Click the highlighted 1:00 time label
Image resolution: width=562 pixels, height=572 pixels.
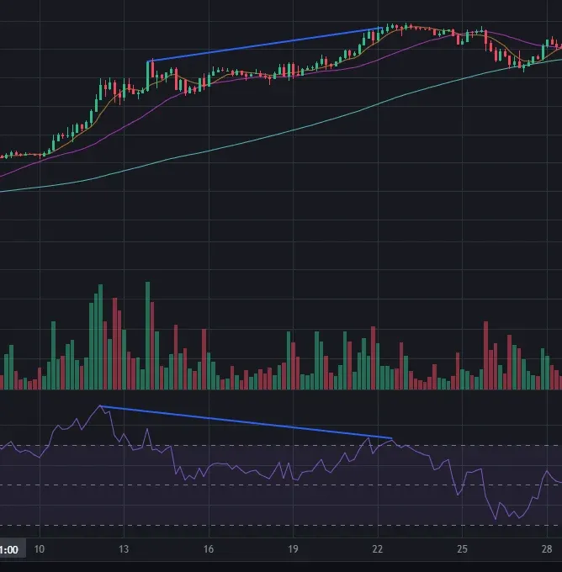click(x=8, y=549)
